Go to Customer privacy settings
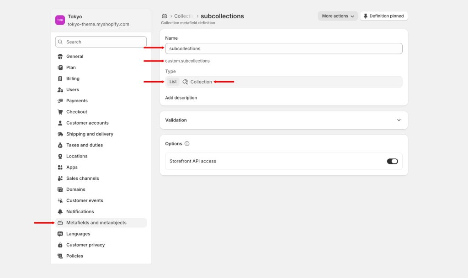This screenshot has width=468, height=278. (x=101, y=245)
